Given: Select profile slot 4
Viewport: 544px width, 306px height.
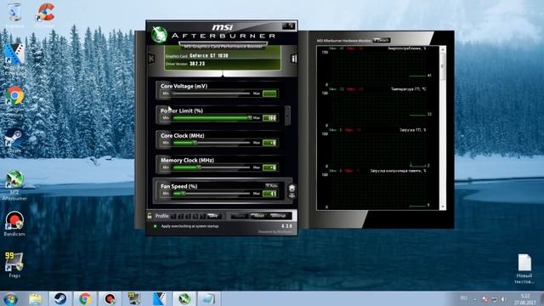Looking at the screenshot, I should pos(195,216).
